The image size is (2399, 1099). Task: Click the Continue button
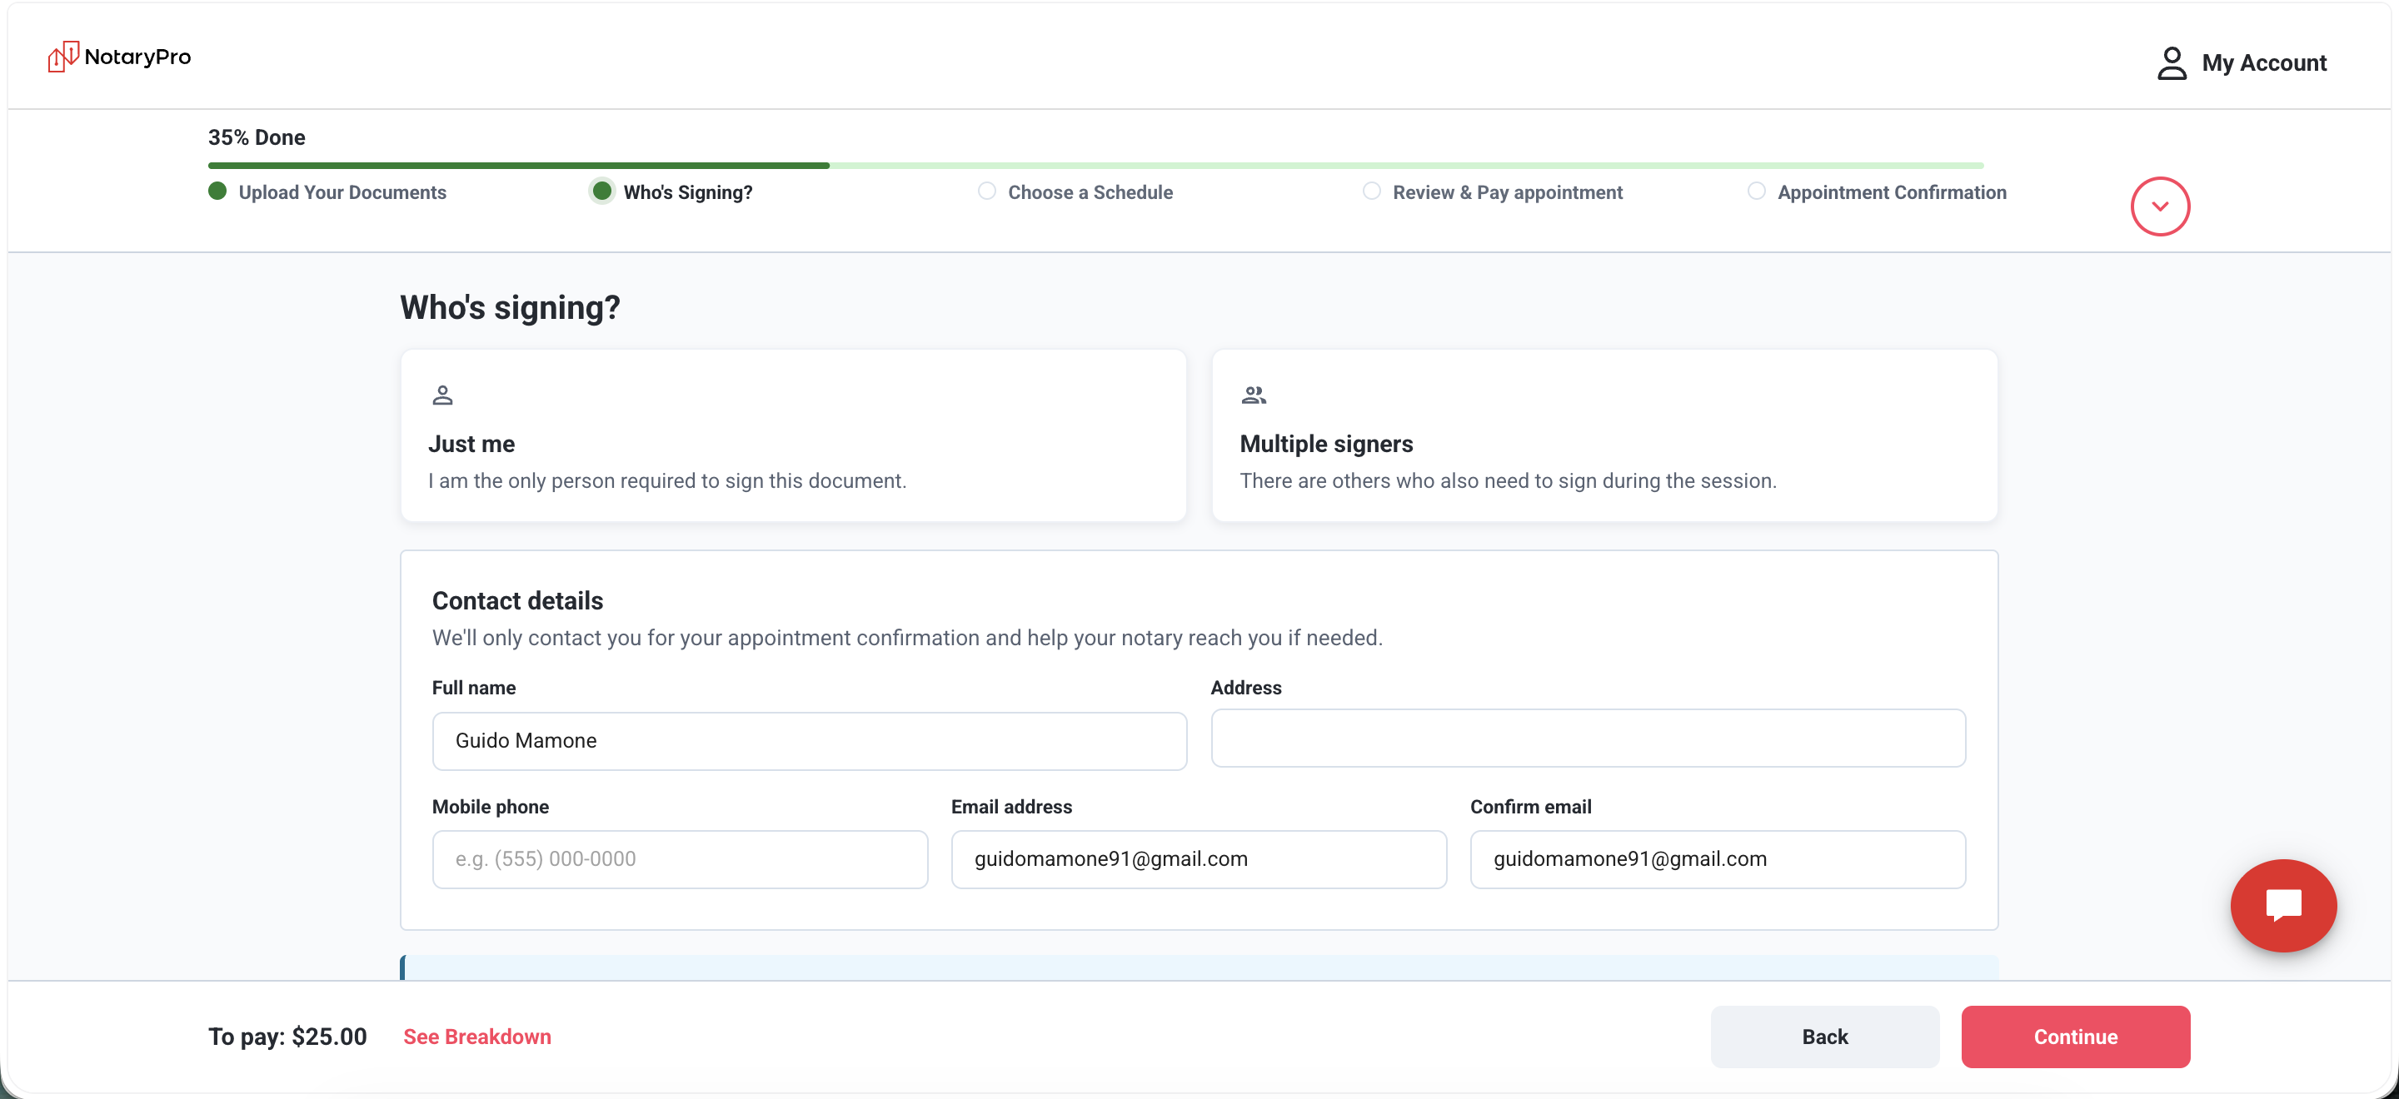(x=2075, y=1037)
